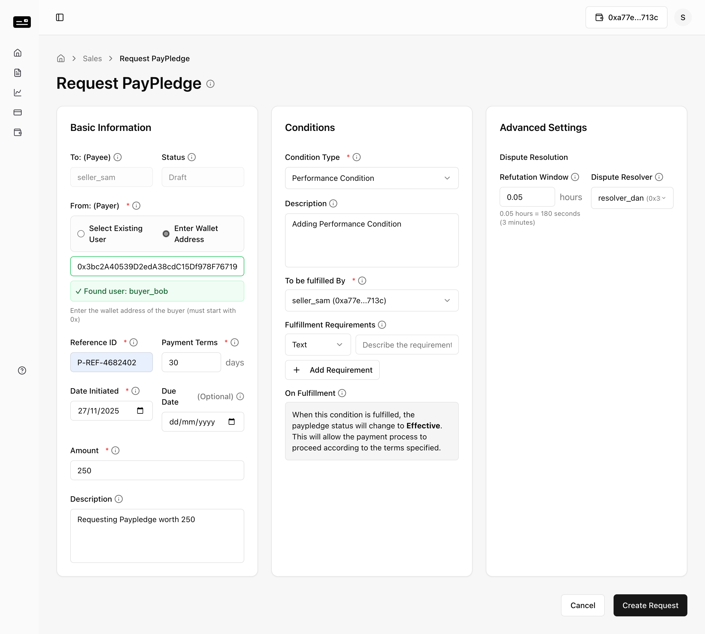
Task: Open the card payments icon in the sidebar
Action: pyautogui.click(x=18, y=112)
